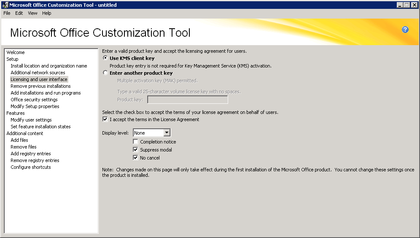Open the File menu

(x=7, y=13)
